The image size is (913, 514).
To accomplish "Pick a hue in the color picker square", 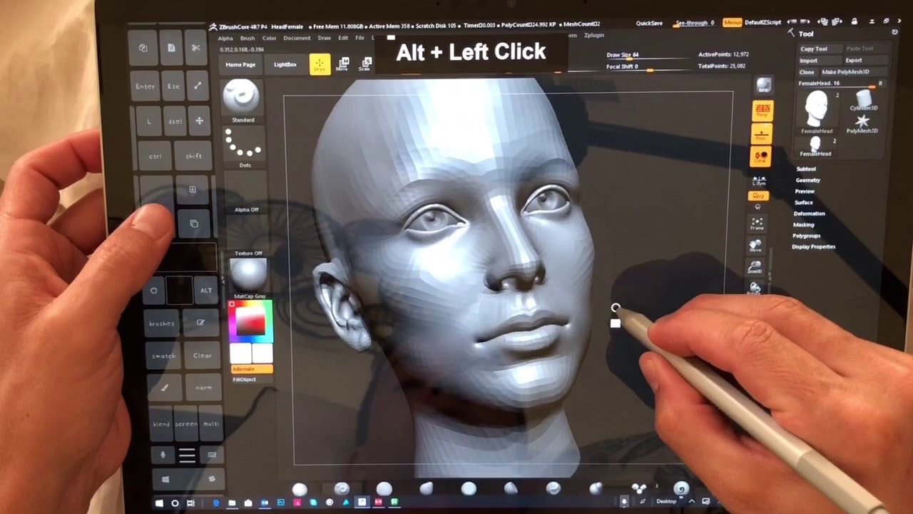I will click(250, 321).
